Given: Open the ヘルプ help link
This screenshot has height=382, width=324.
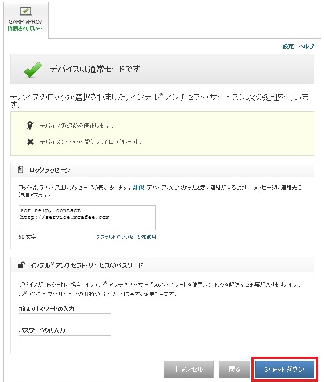Looking at the screenshot, I should click(306, 46).
